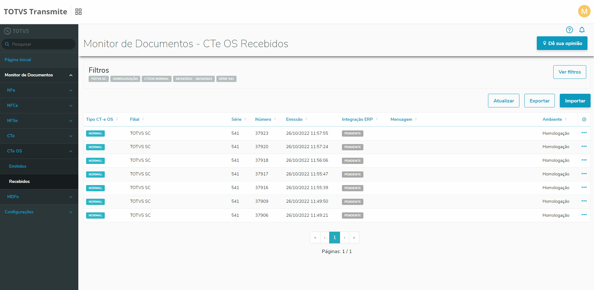Screen dimensions: 594x290
Task: Open the user avatar M menu
Action: pyautogui.click(x=584, y=11)
